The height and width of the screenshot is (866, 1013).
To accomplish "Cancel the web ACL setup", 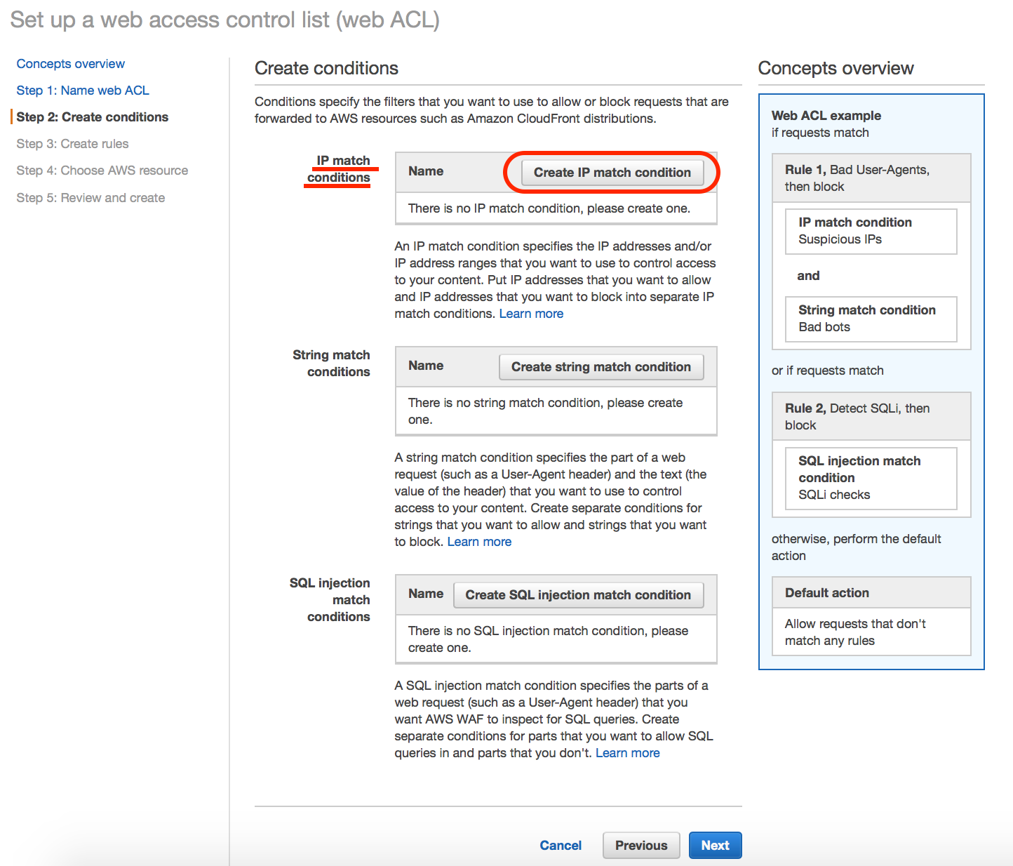I will point(560,845).
